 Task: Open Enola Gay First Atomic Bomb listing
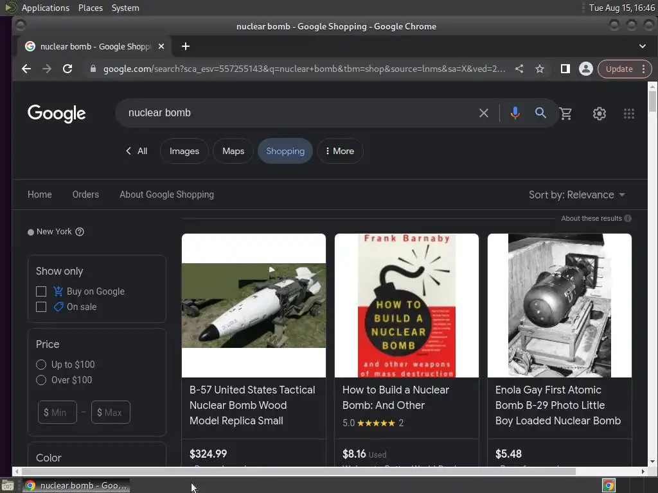[558, 406]
